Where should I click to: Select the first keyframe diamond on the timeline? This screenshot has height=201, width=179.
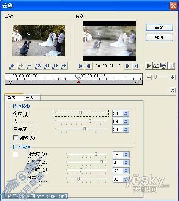click(x=11, y=82)
